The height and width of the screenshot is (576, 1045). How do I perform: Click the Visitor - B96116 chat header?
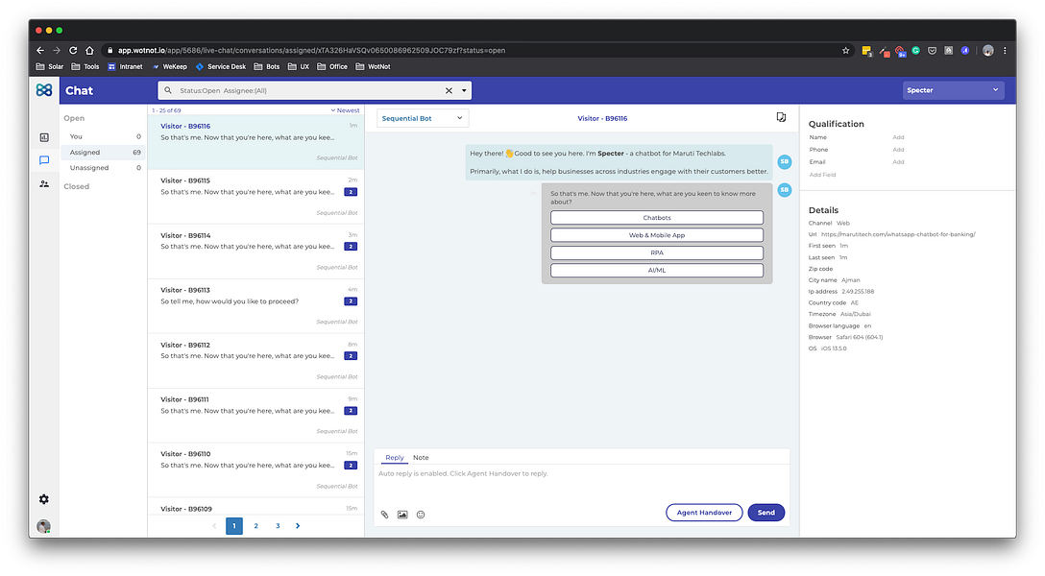point(602,118)
